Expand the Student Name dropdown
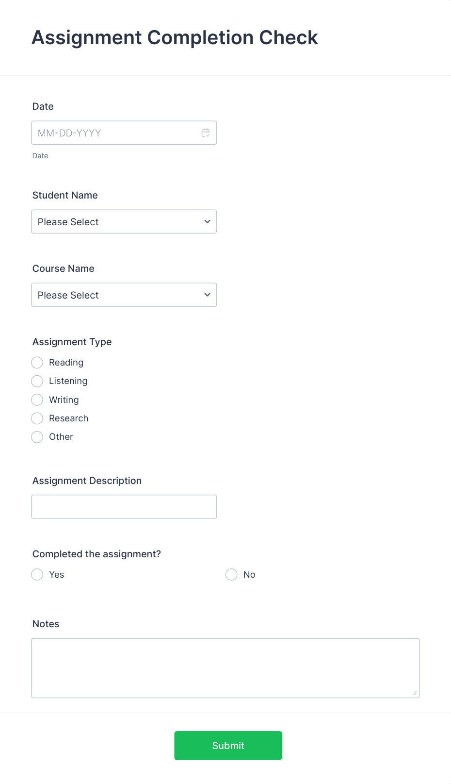The height and width of the screenshot is (784, 451). point(124,221)
